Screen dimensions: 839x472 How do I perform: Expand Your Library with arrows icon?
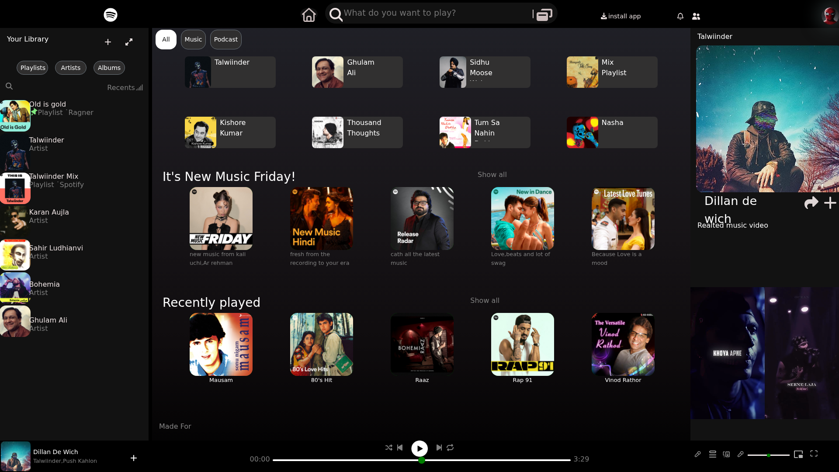click(x=129, y=42)
